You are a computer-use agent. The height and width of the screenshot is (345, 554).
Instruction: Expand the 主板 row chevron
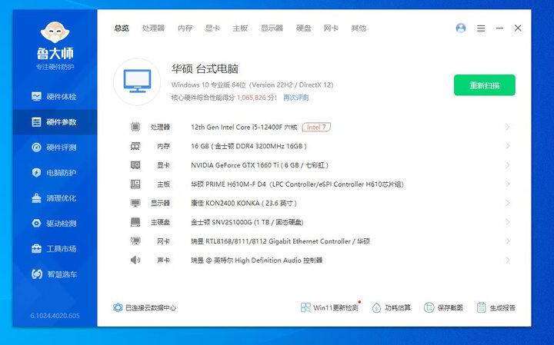point(508,184)
